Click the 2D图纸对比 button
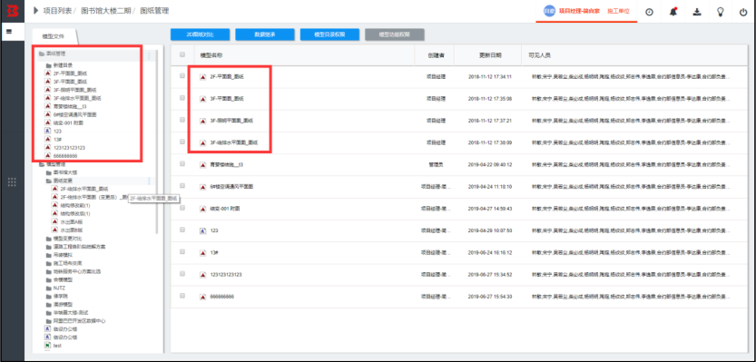This screenshot has height=362, width=756. [200, 34]
